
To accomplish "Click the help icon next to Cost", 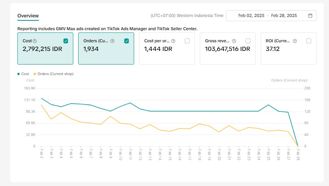I will coord(35,41).
